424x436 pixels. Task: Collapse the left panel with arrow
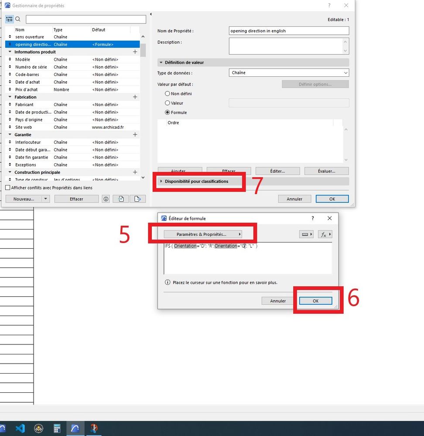click(x=150, y=14)
